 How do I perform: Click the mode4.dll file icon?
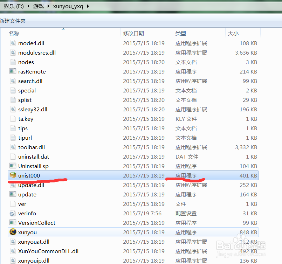(13, 43)
